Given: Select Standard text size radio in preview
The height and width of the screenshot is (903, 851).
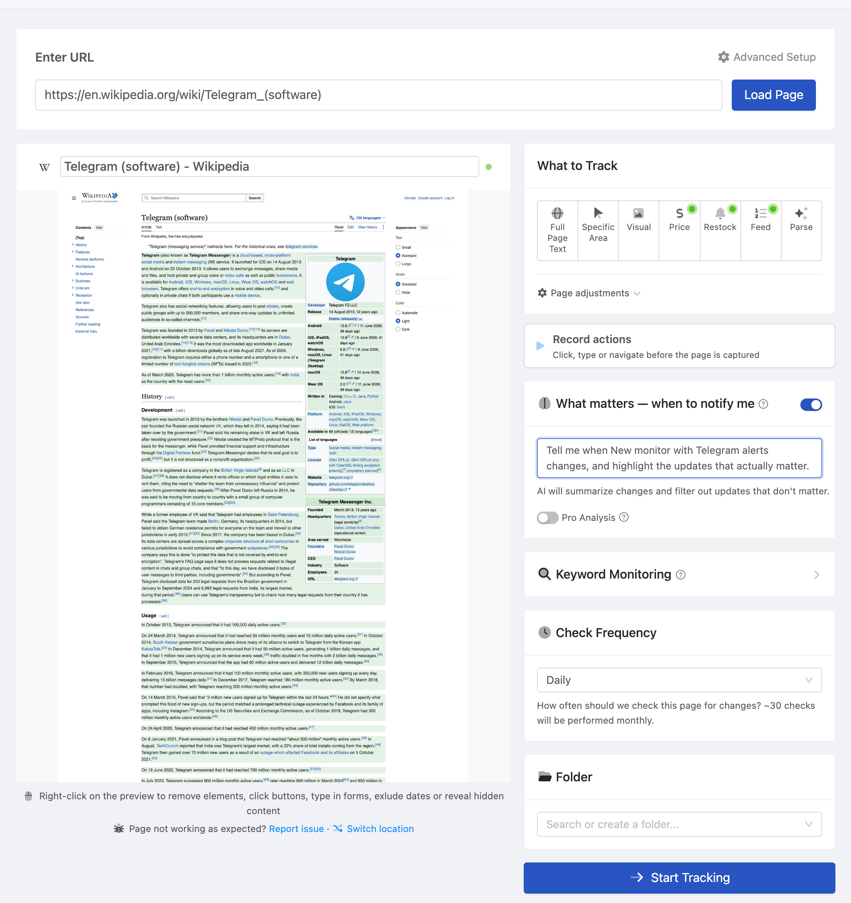Looking at the screenshot, I should click(398, 256).
